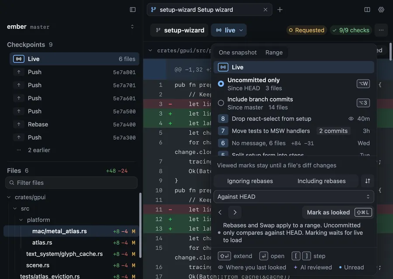393x279 pixels.
Task: Open text_system/glyph_cache.rs file
Action: coord(71,254)
